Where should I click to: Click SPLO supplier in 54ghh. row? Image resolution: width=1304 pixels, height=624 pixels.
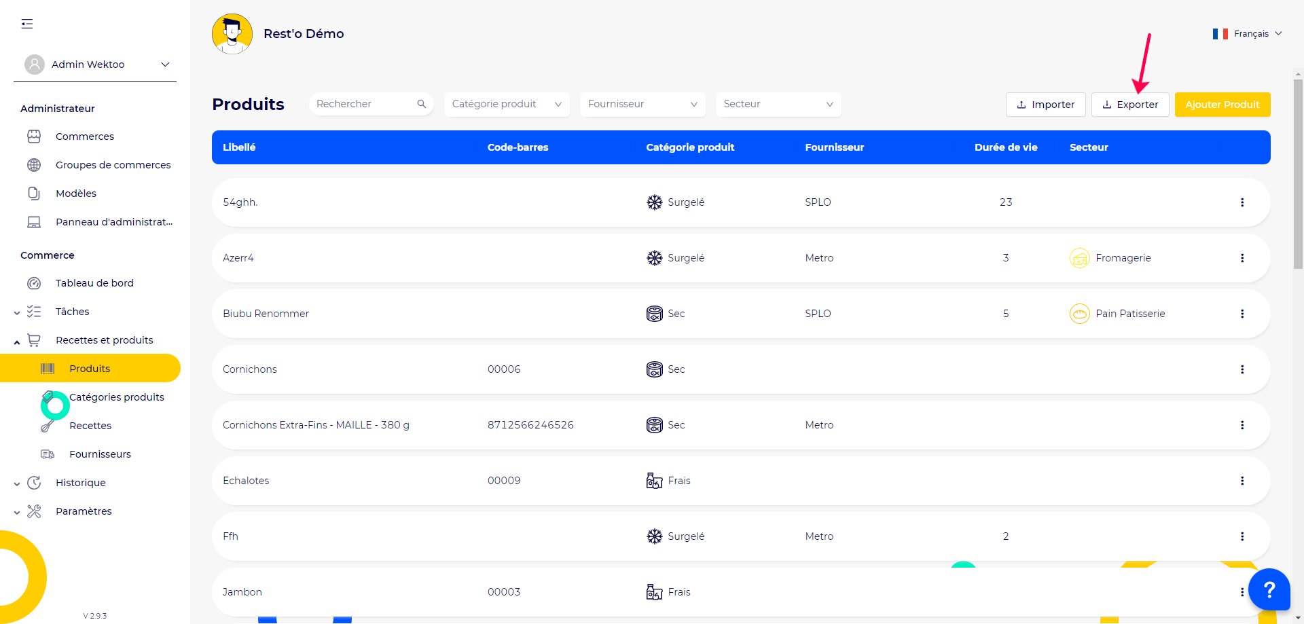(818, 202)
